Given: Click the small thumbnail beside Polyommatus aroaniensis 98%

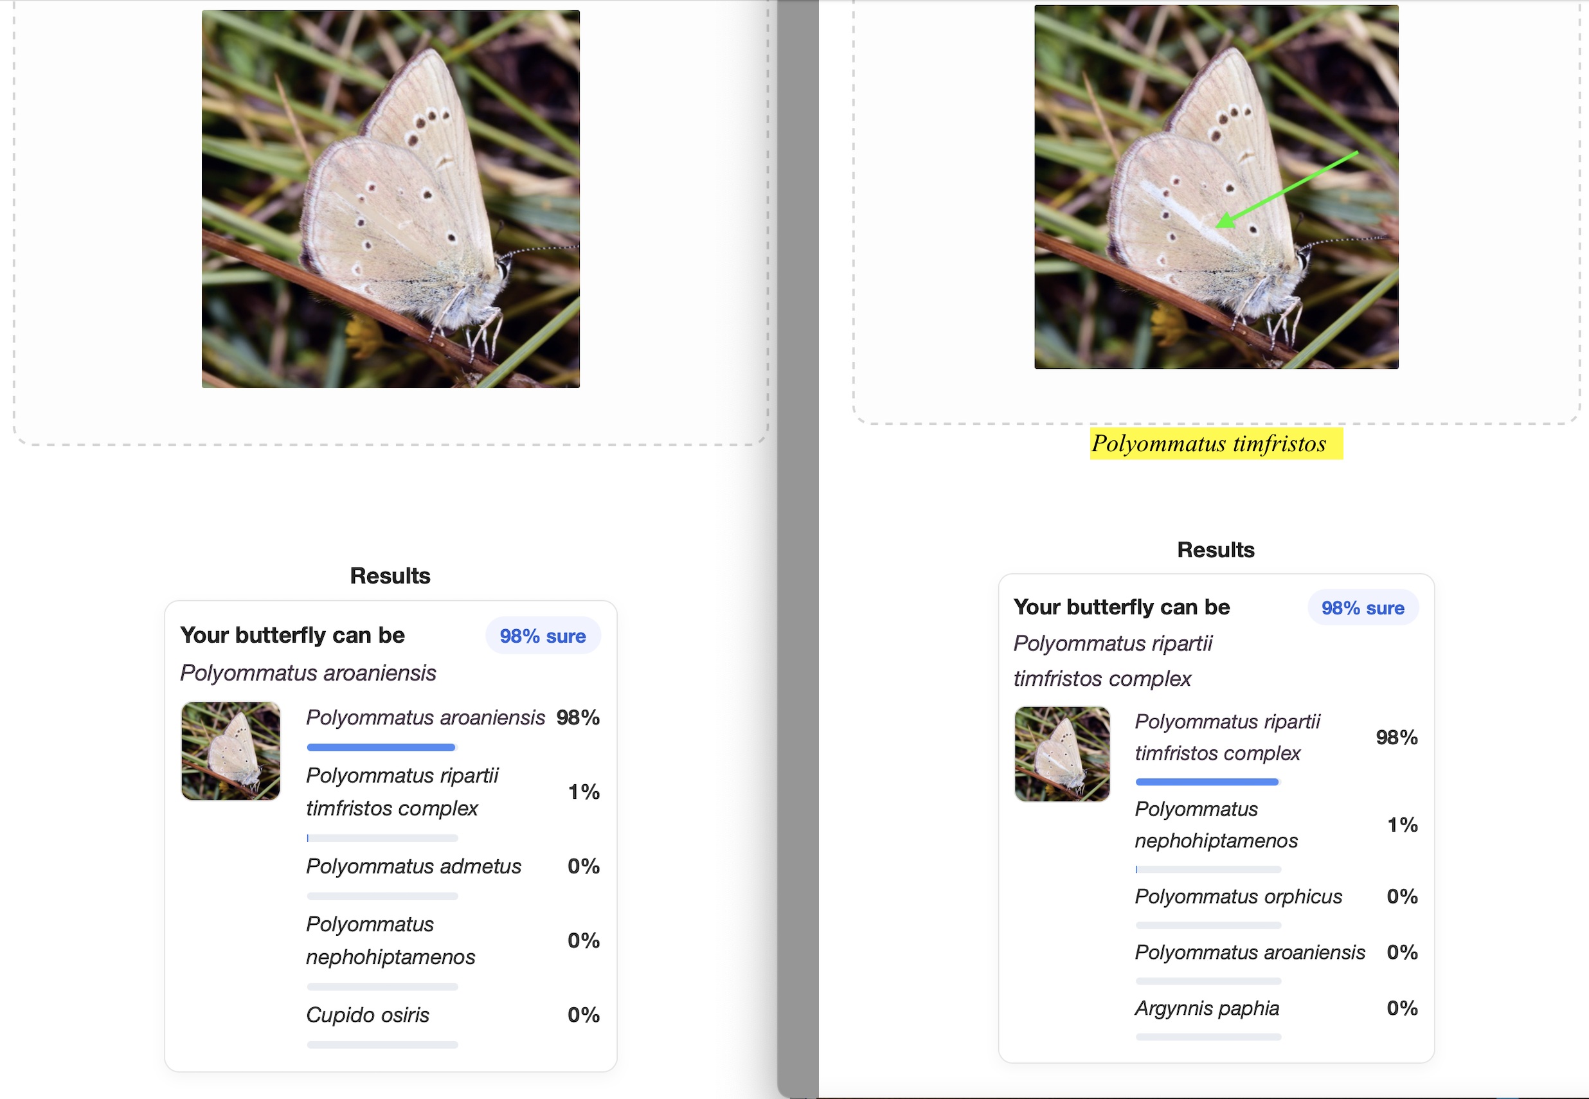Looking at the screenshot, I should [231, 751].
